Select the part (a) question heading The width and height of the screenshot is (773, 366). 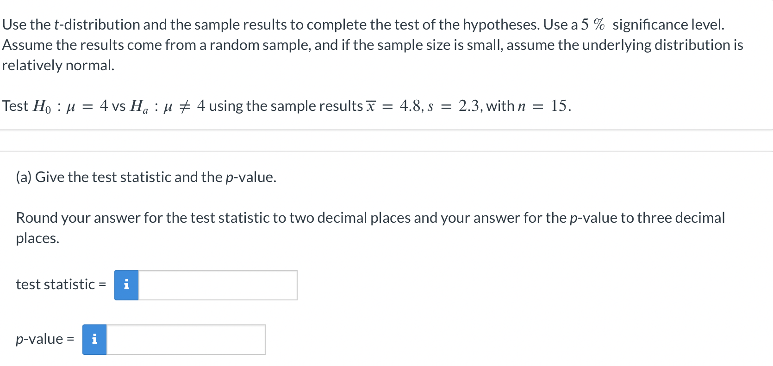[146, 177]
